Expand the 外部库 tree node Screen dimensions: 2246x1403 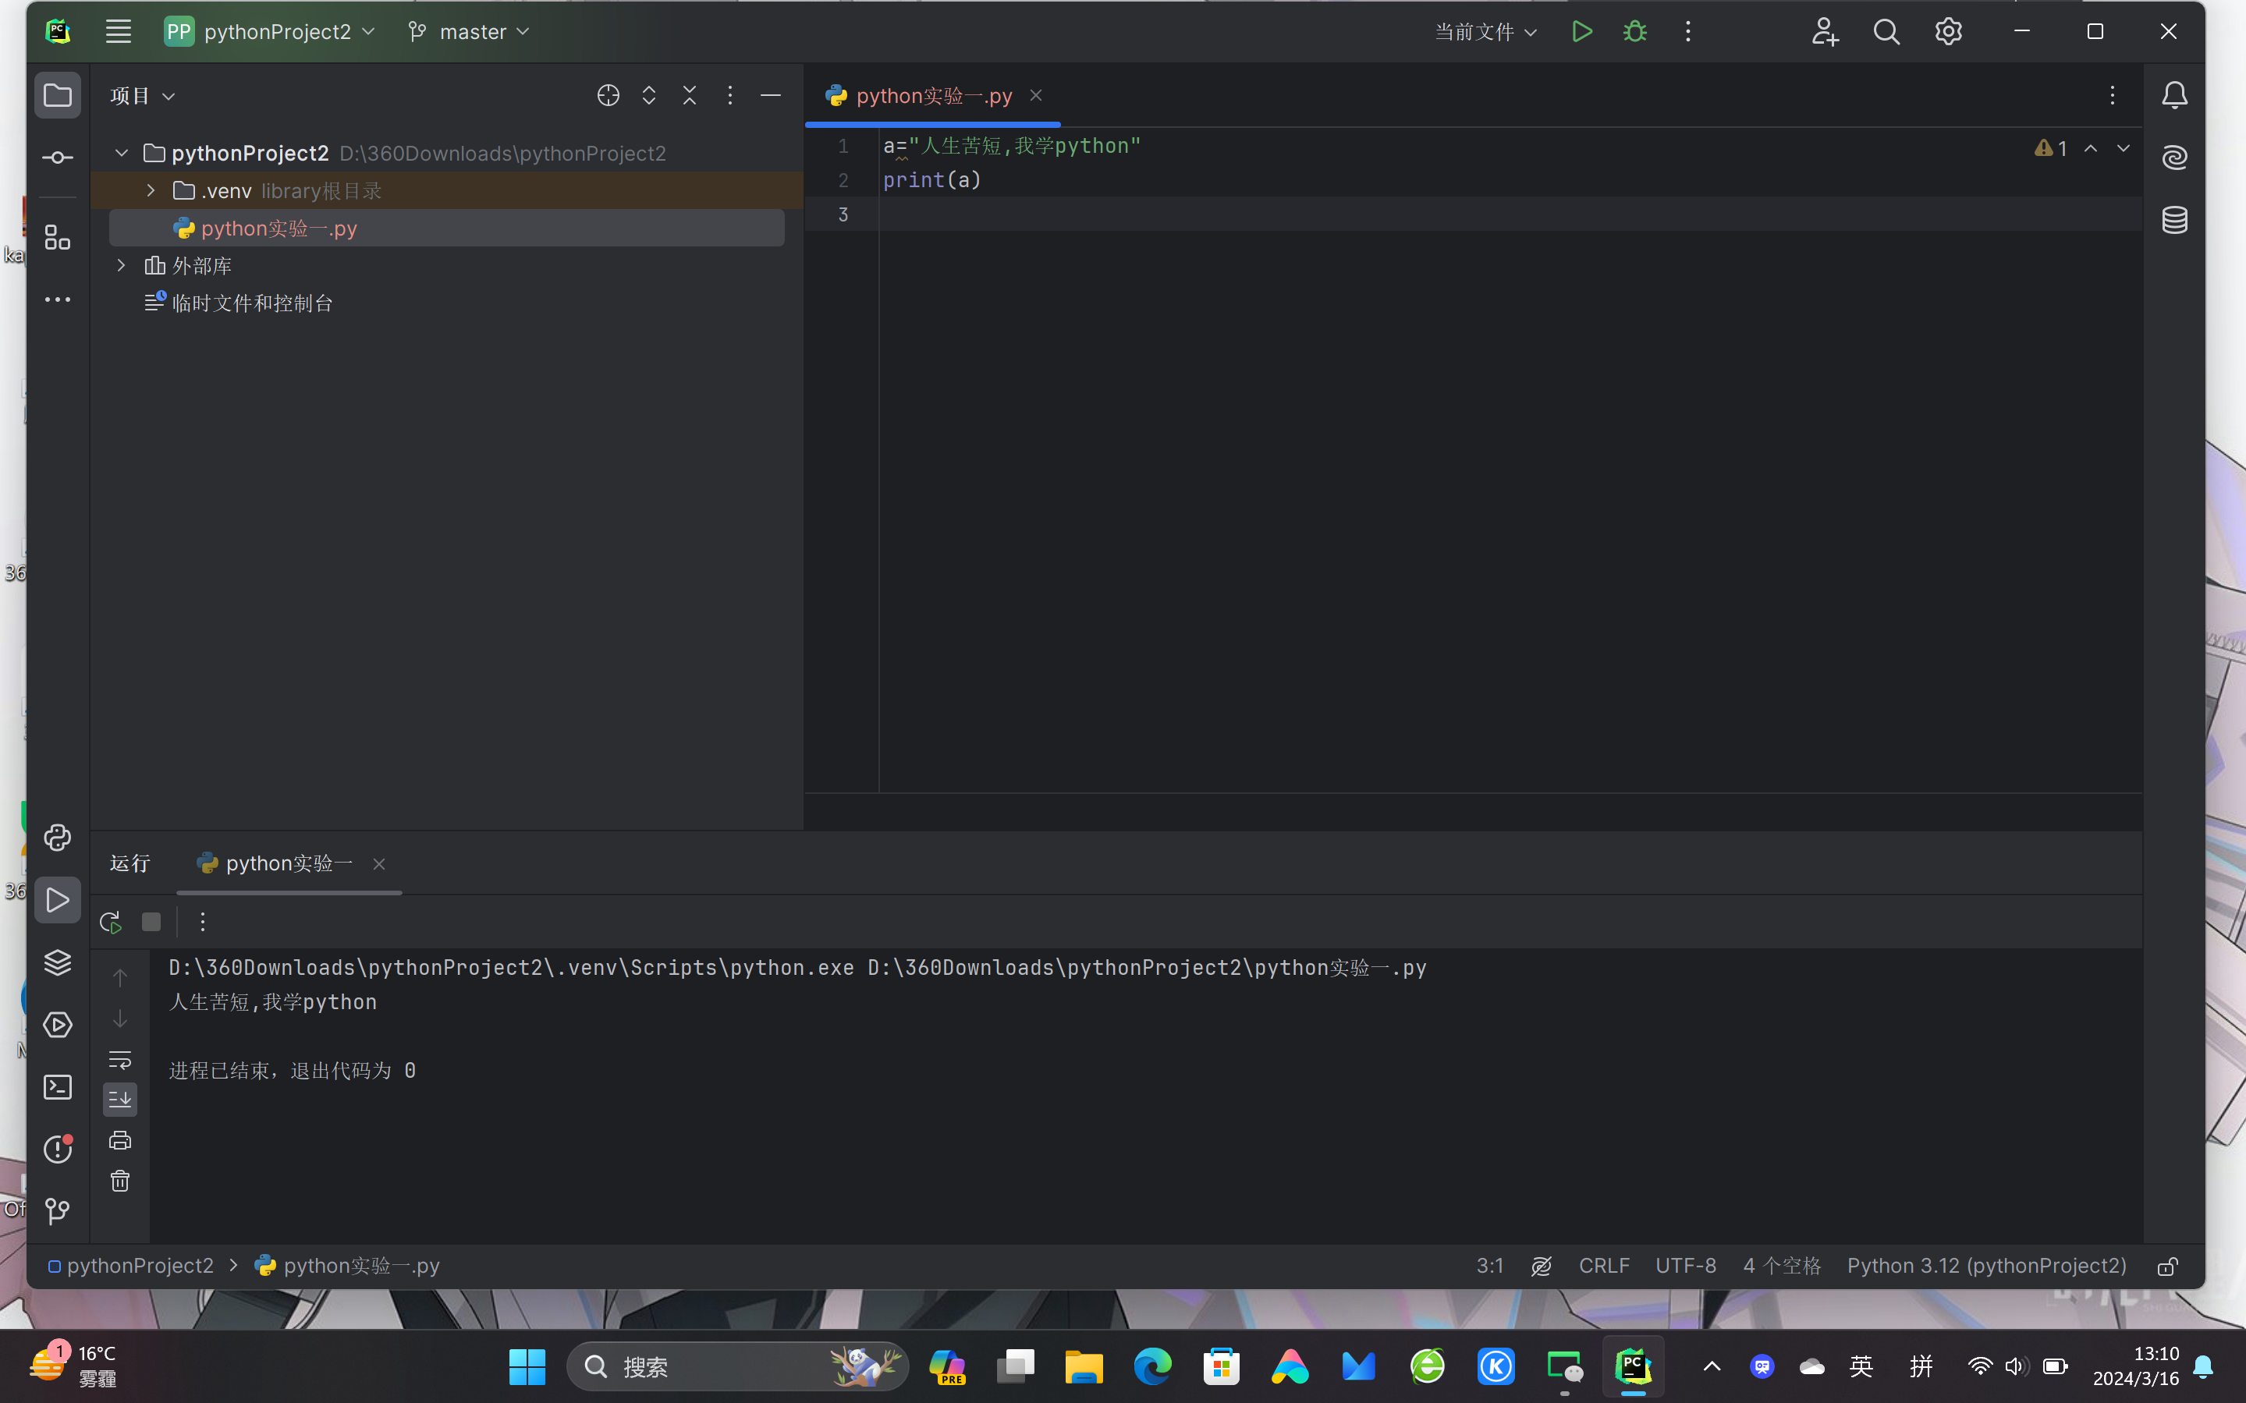pyautogui.click(x=121, y=265)
